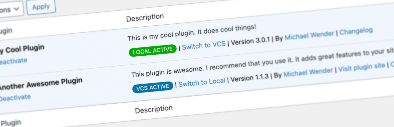Click the Another Awesome Plugin title
Viewport: 394px width, 127px height.
[x=40, y=84]
